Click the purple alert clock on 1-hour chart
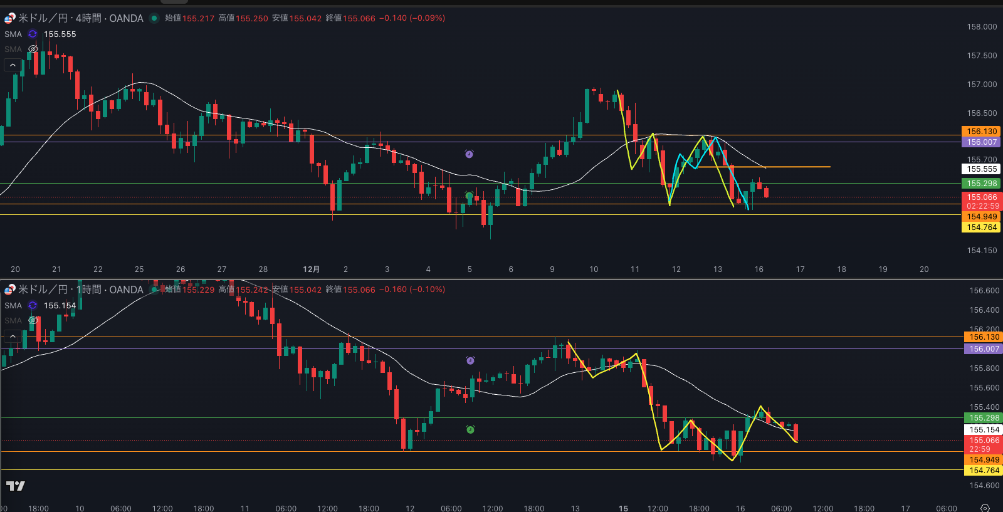The image size is (1003, 512). [x=470, y=360]
